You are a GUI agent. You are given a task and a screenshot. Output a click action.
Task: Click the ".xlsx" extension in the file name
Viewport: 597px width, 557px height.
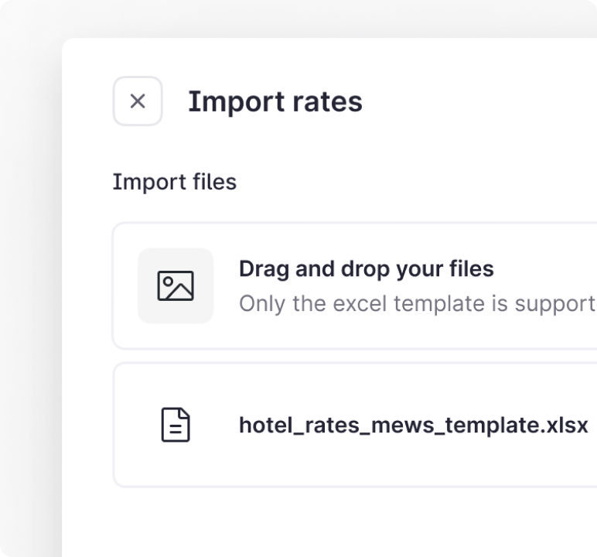(x=567, y=425)
